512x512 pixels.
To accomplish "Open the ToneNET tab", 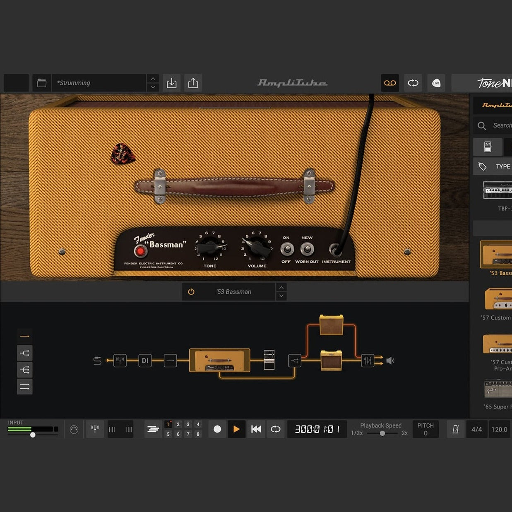I will [482, 83].
